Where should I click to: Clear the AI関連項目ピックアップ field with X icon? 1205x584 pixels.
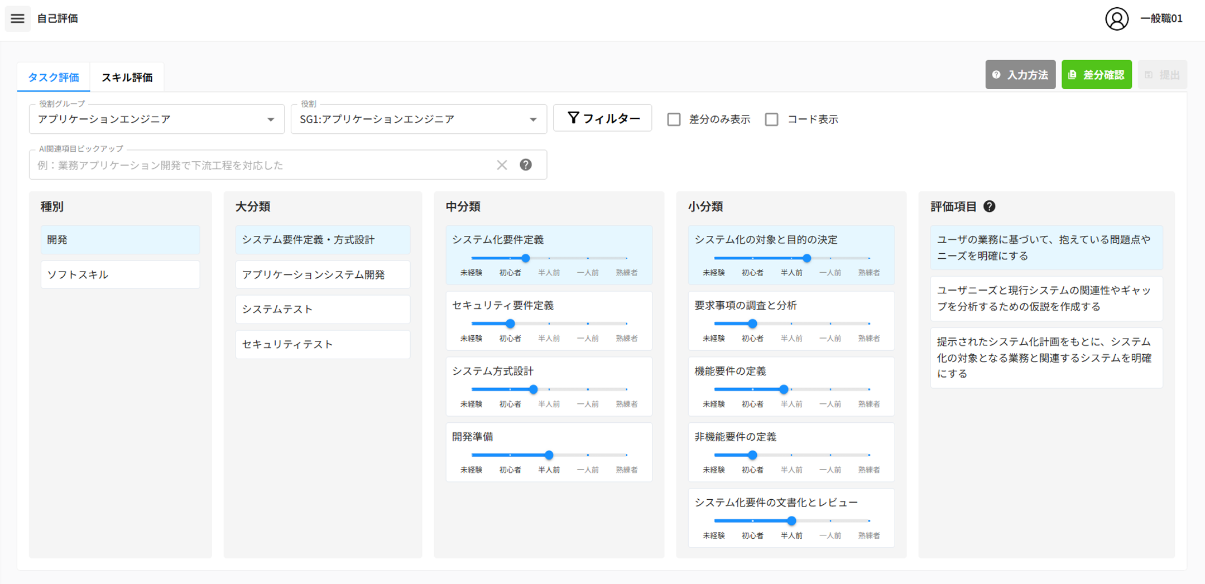pos(502,165)
